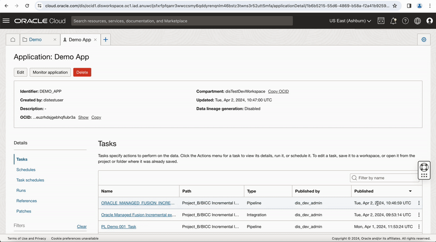Open actions menu for PL Demo 001 Task
436x242 pixels.
(x=419, y=227)
